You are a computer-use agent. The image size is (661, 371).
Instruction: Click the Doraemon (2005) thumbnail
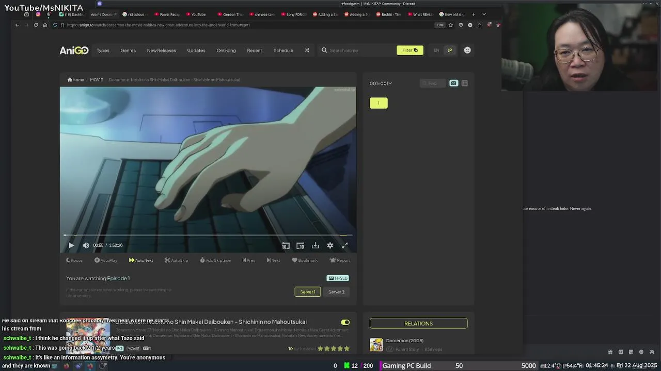pyautogui.click(x=376, y=345)
